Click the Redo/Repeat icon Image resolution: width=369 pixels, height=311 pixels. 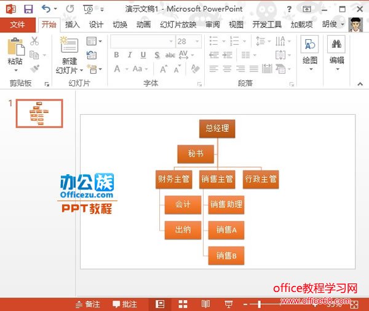pos(70,9)
